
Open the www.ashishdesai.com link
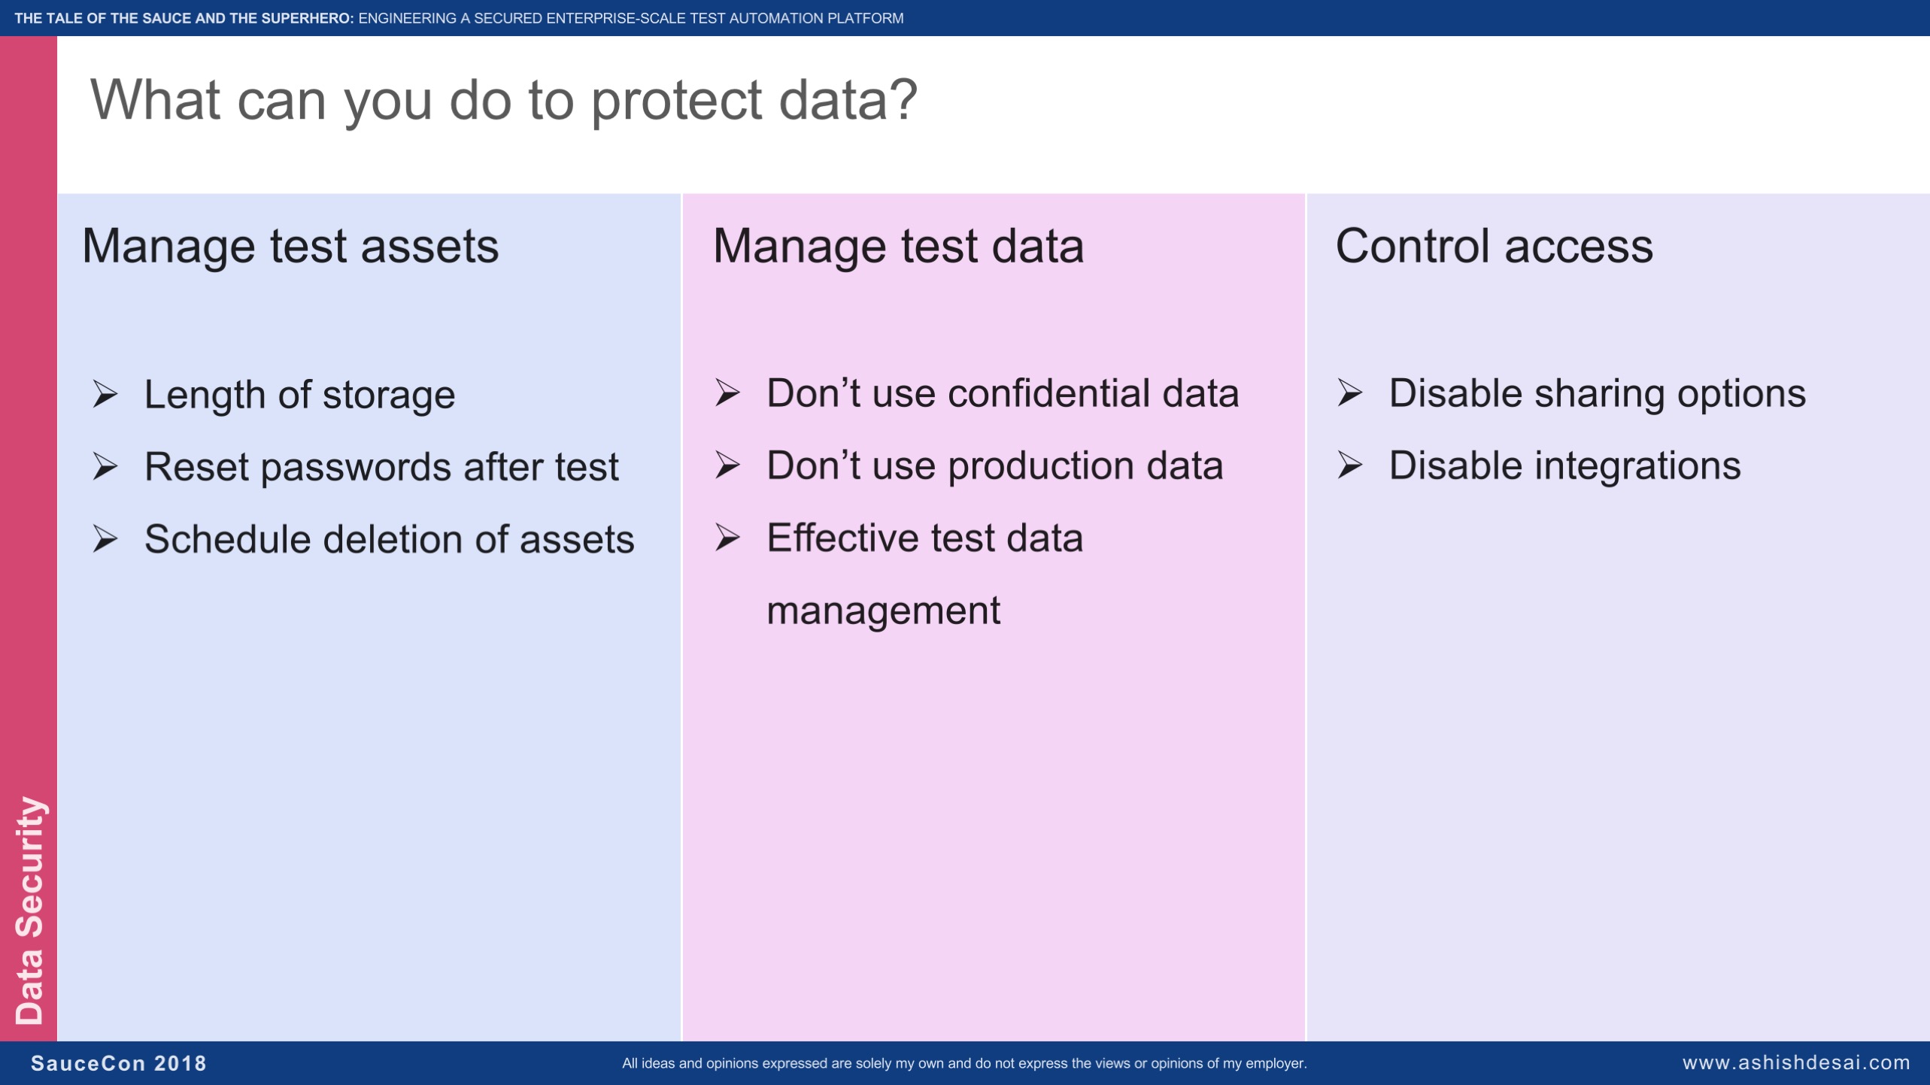coord(1796,1062)
